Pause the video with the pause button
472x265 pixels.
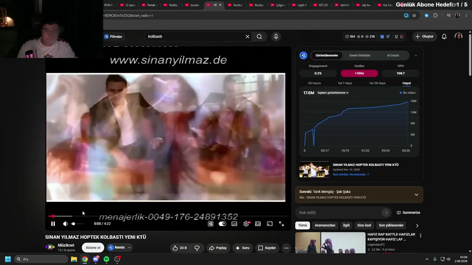coord(53,224)
